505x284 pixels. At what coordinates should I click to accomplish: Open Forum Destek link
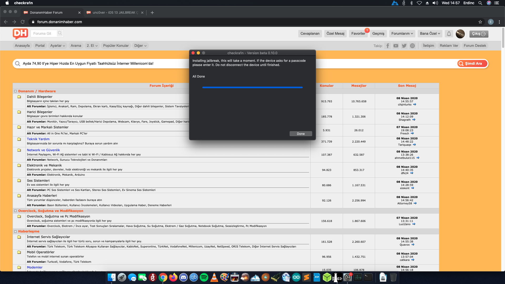coord(475,46)
